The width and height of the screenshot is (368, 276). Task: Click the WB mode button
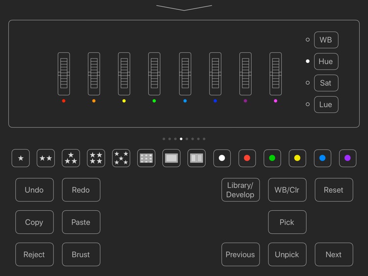[x=326, y=40]
